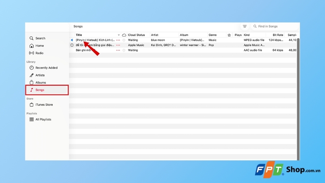
Task: Click the artist cell 'Kai Đinh, GREY D...'
Action: pyautogui.click(x=163, y=45)
